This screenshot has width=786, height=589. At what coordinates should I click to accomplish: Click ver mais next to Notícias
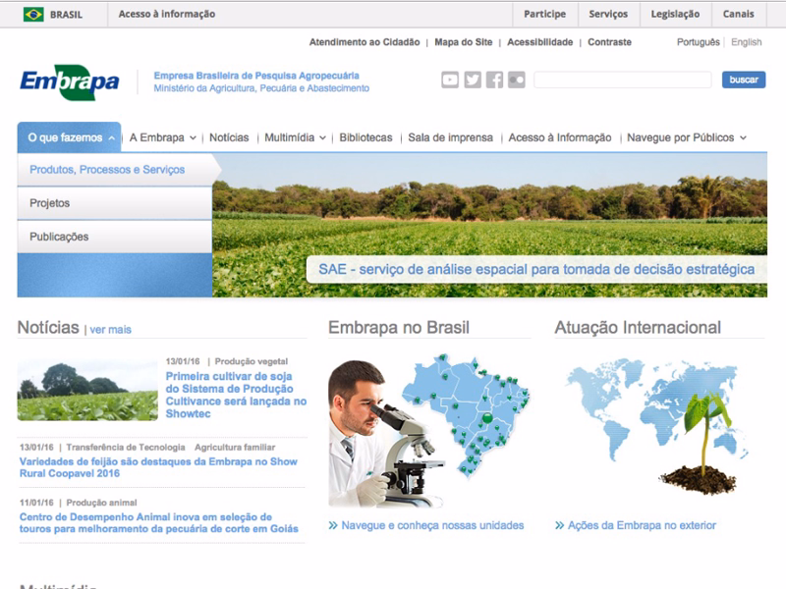(x=110, y=330)
